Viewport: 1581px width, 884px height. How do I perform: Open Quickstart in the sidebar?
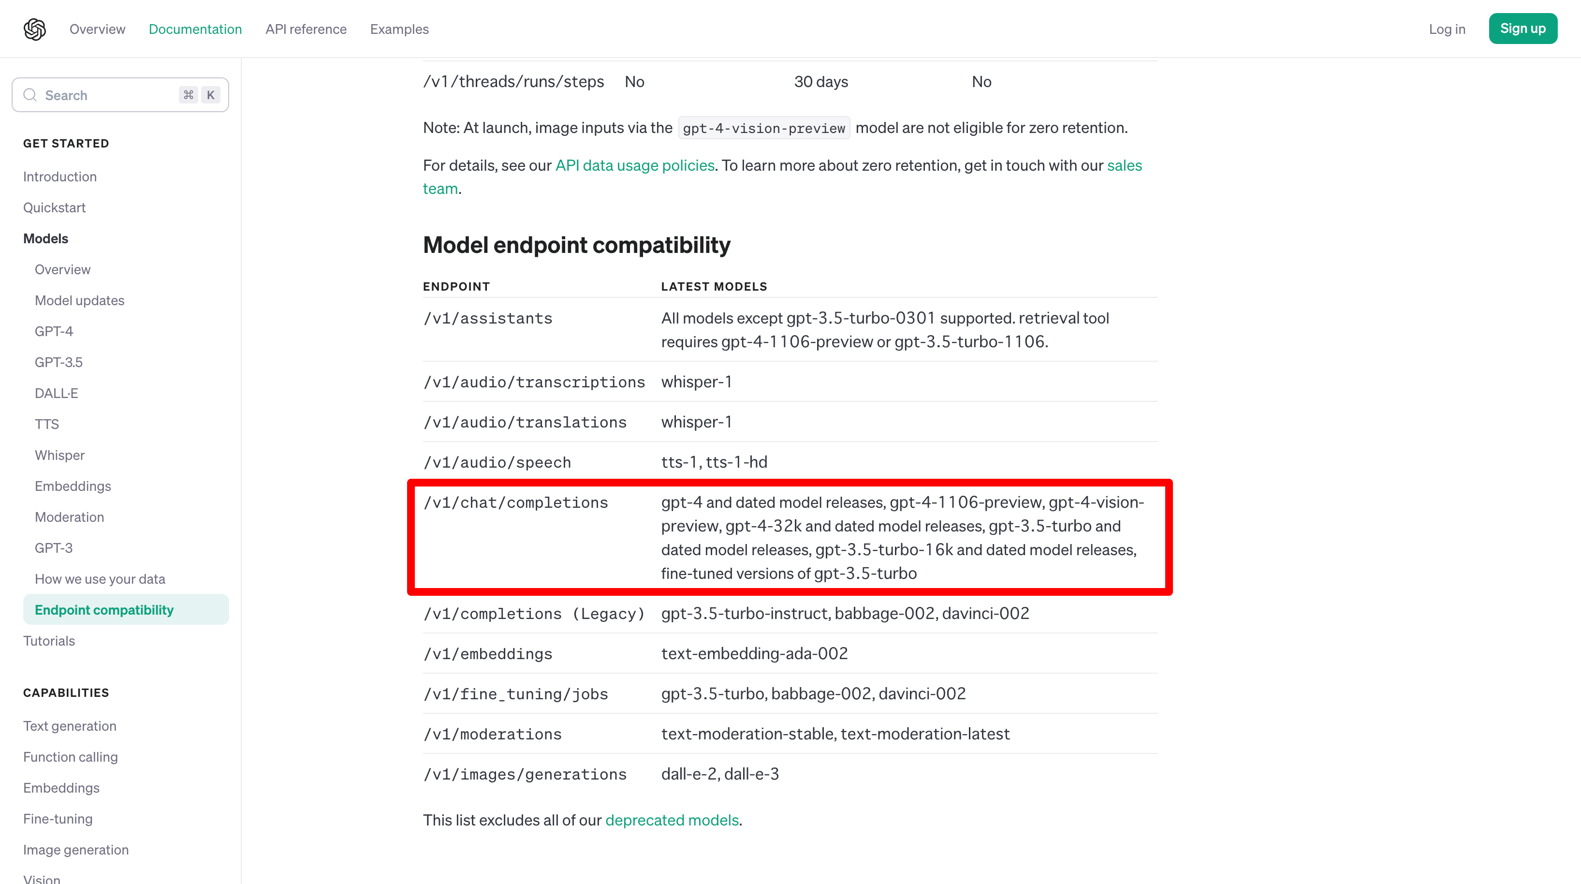(55, 207)
